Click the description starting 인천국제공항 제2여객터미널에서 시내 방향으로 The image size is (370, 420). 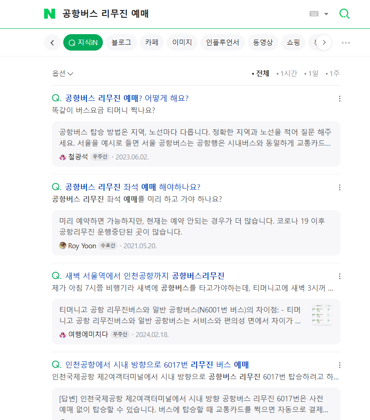coord(195,377)
